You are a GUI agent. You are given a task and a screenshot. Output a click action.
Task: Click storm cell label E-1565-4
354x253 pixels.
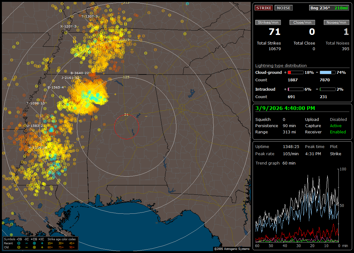pyautogui.click(x=56, y=88)
